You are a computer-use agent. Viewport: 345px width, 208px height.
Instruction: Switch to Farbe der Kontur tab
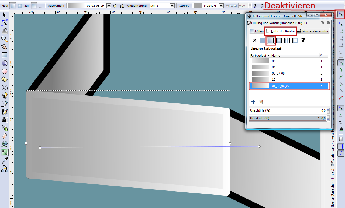281,31
